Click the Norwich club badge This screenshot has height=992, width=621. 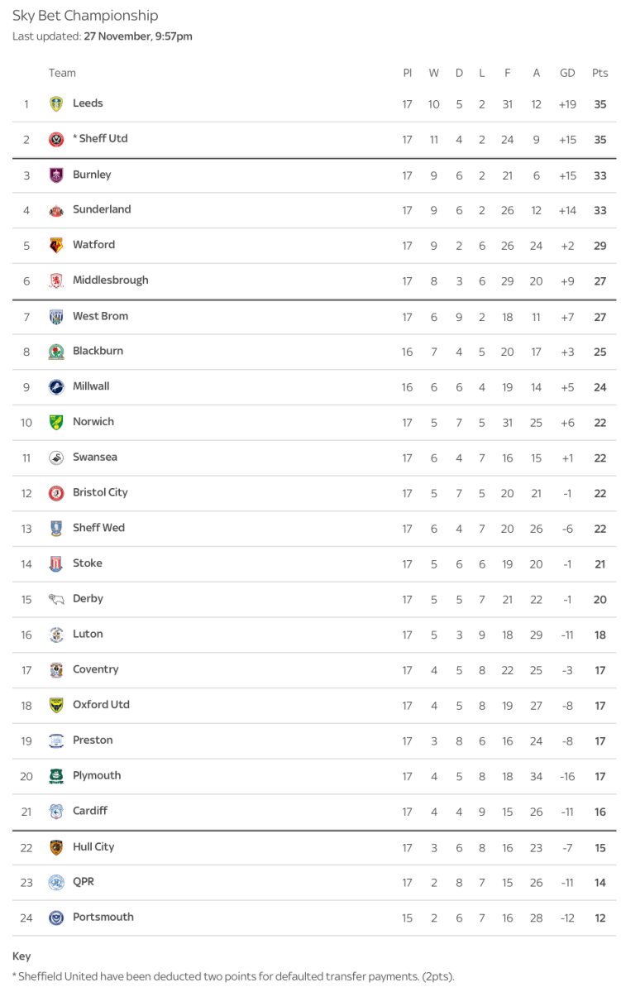pyautogui.click(x=56, y=423)
